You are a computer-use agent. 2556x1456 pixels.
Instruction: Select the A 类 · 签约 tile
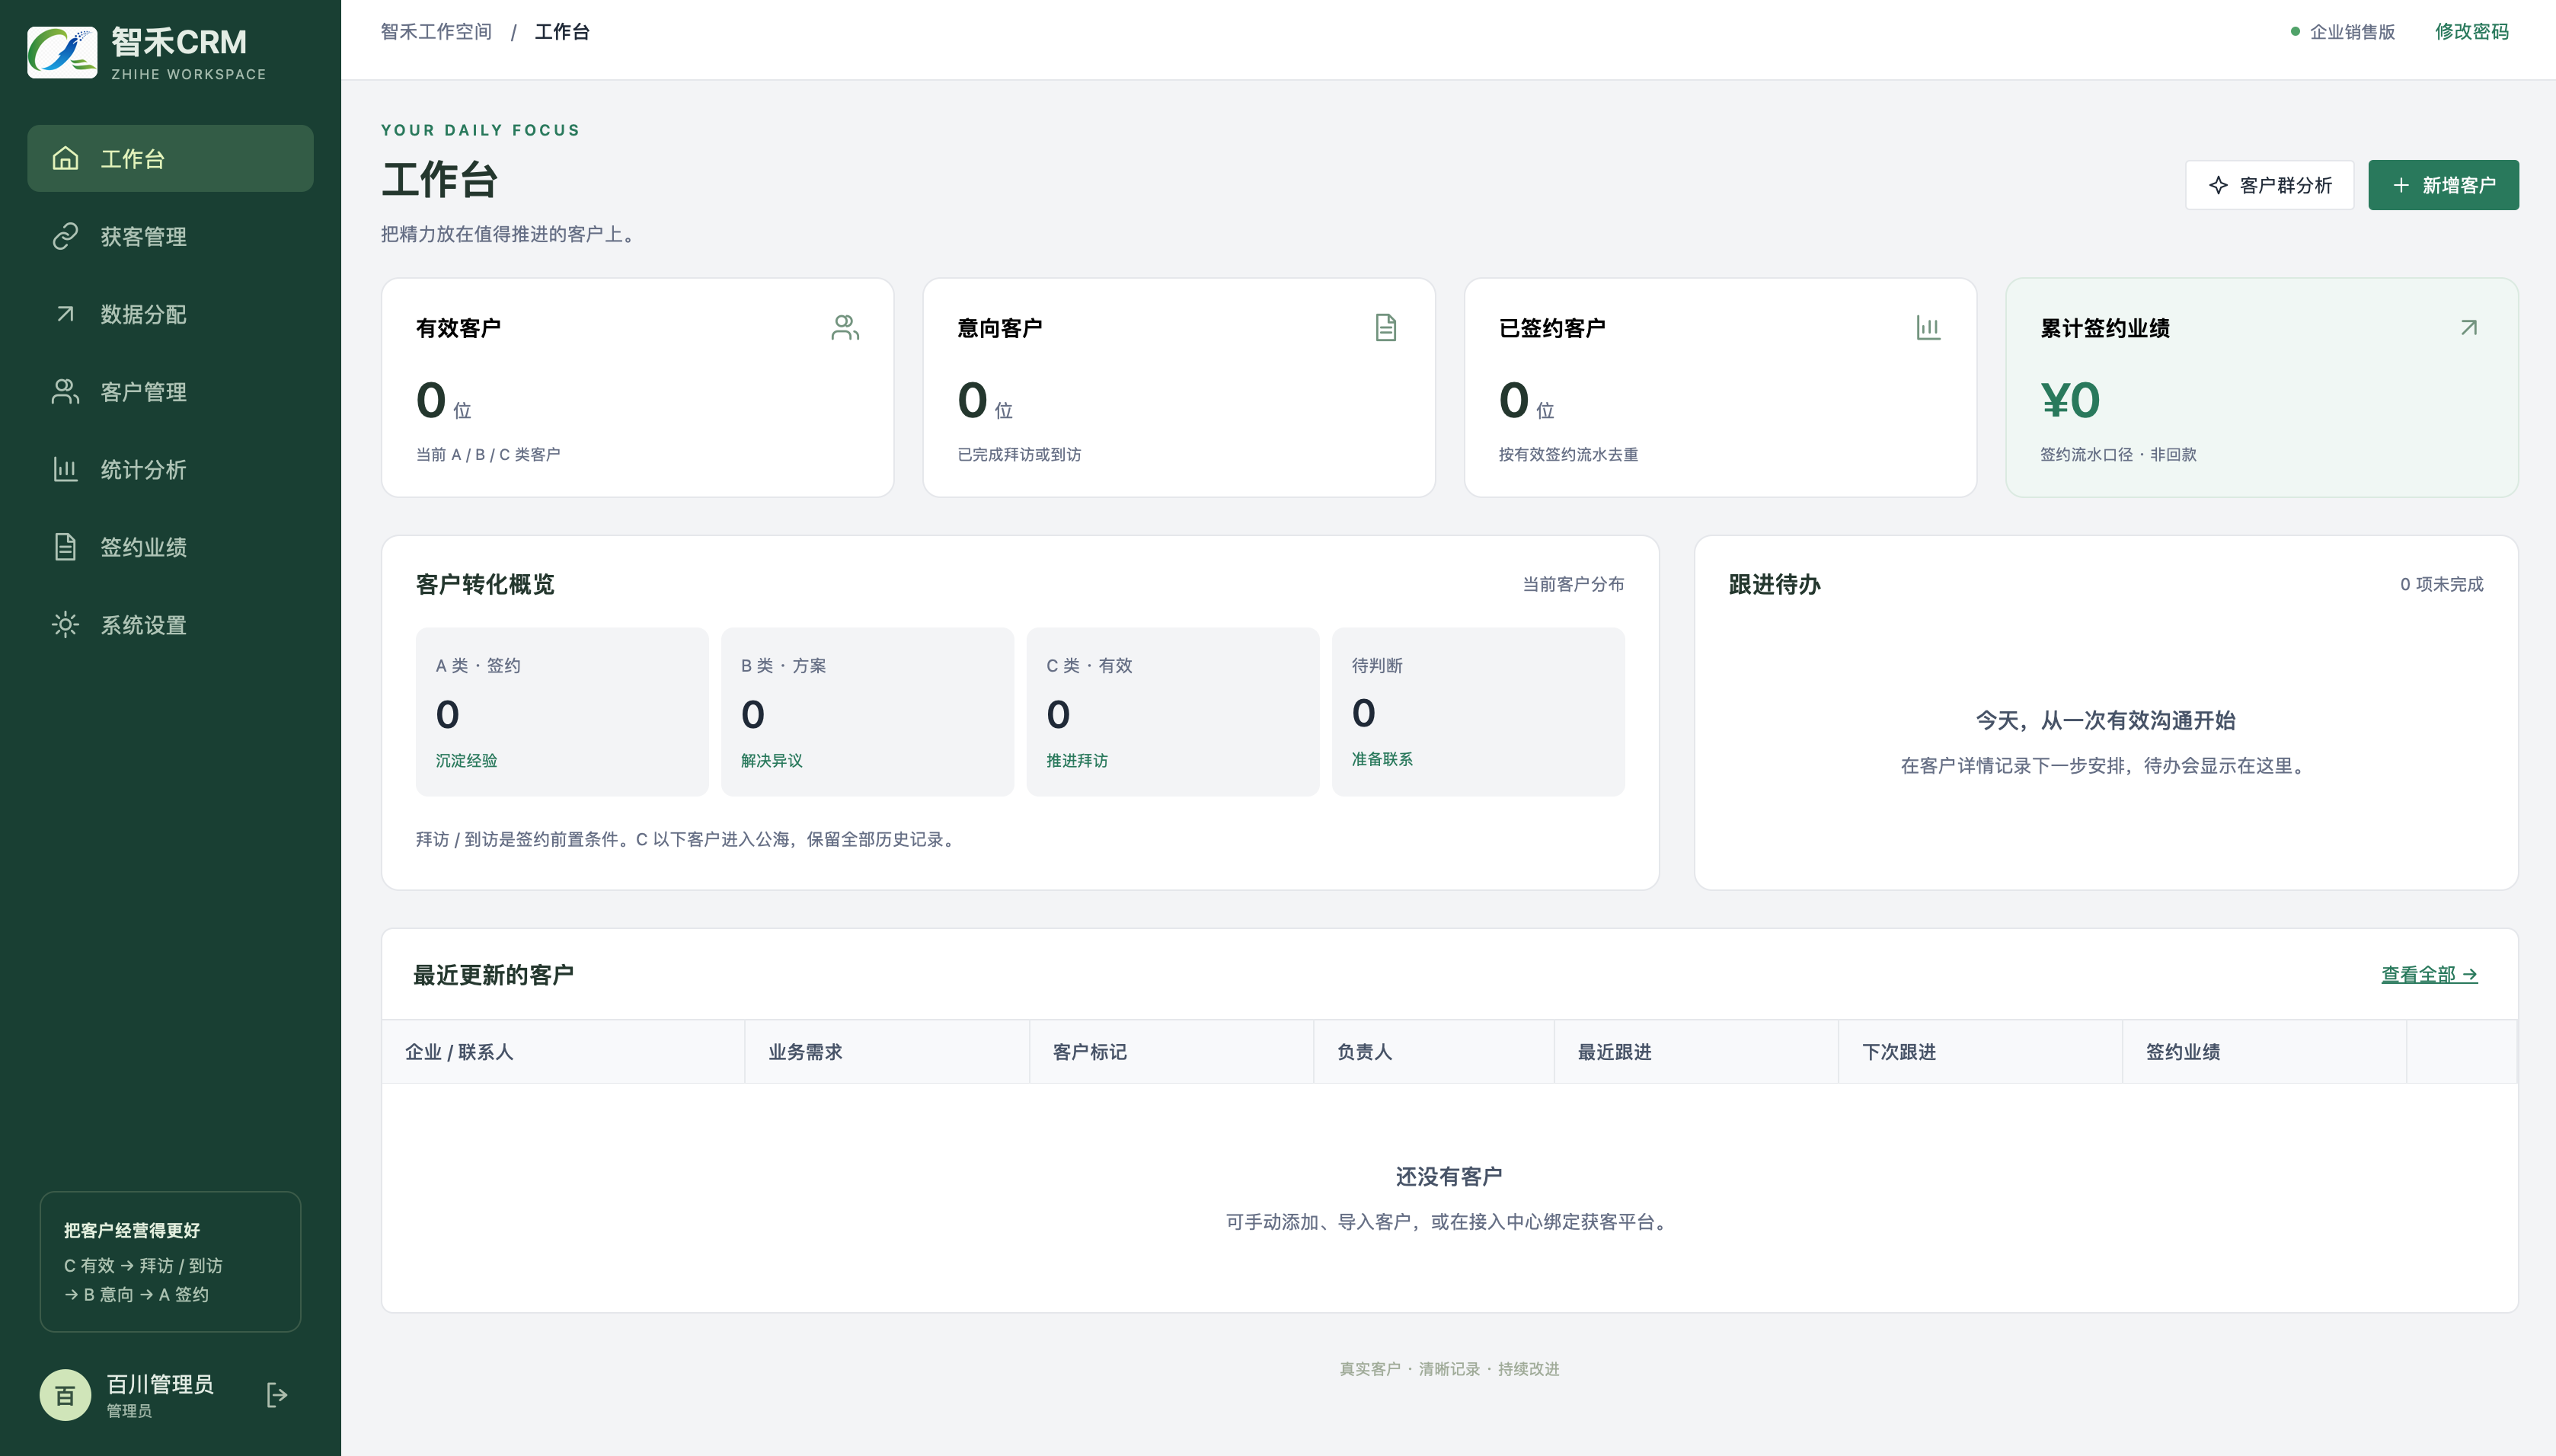[562, 712]
